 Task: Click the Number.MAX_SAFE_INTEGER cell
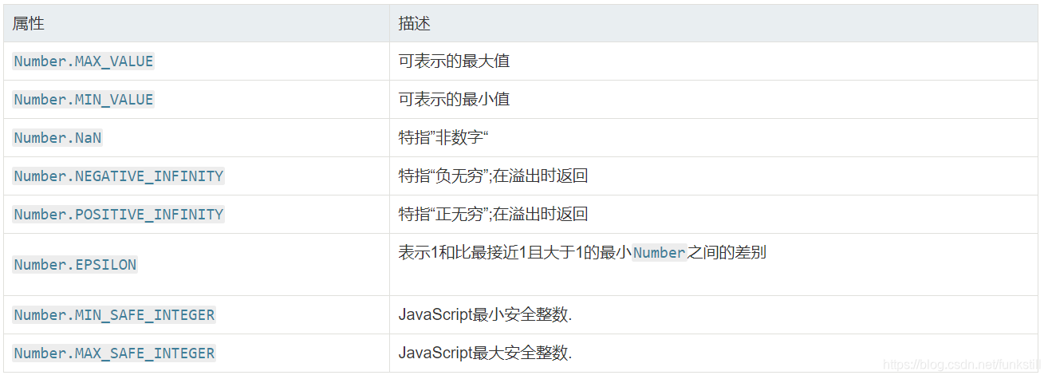coord(114,353)
